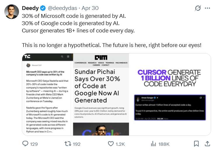
Task: Open Deedy's profile picture
Action: pos(12,11)
